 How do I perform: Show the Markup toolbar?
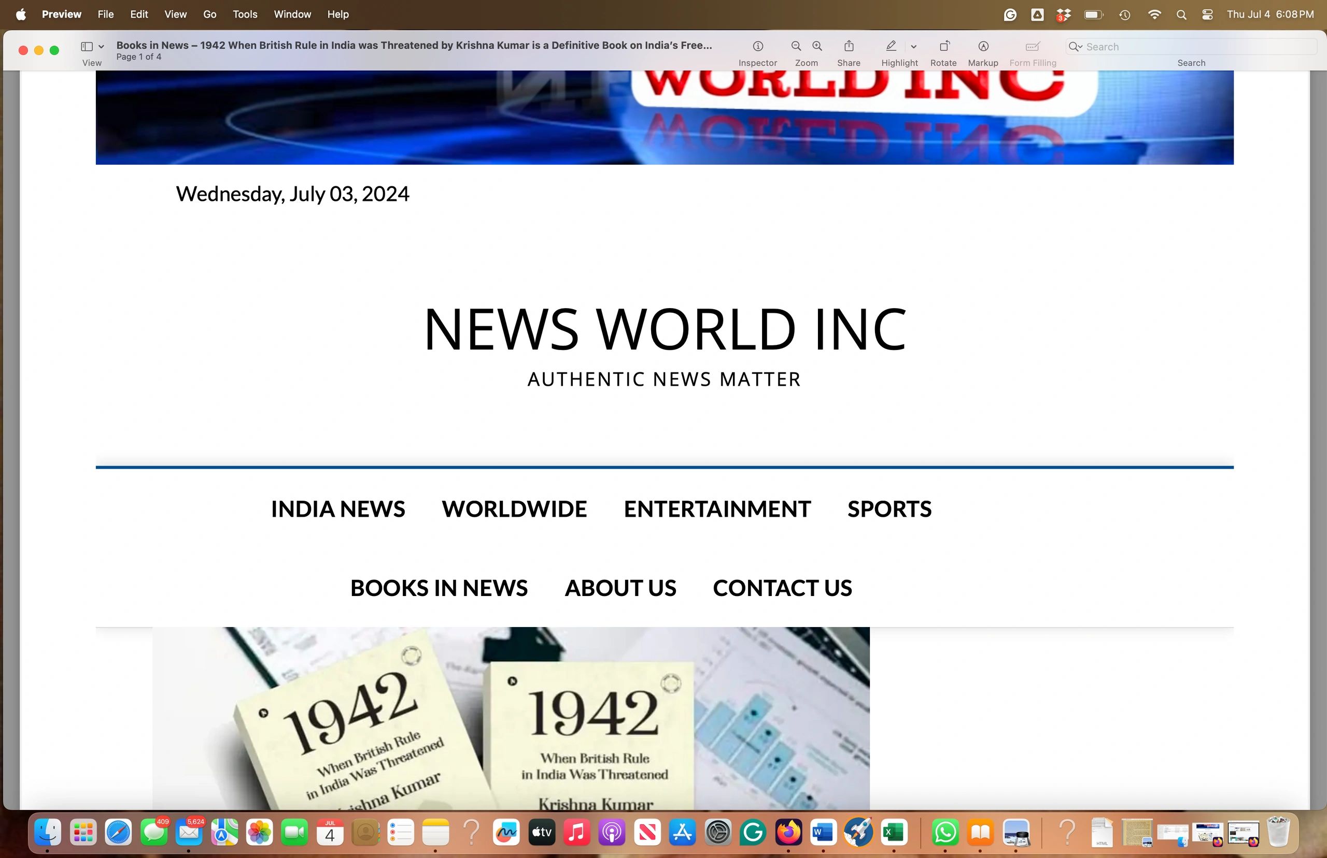click(x=982, y=46)
